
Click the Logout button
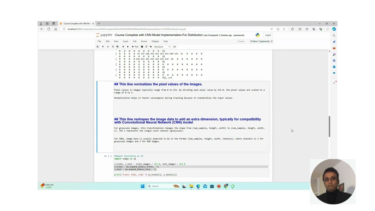tap(268, 35)
